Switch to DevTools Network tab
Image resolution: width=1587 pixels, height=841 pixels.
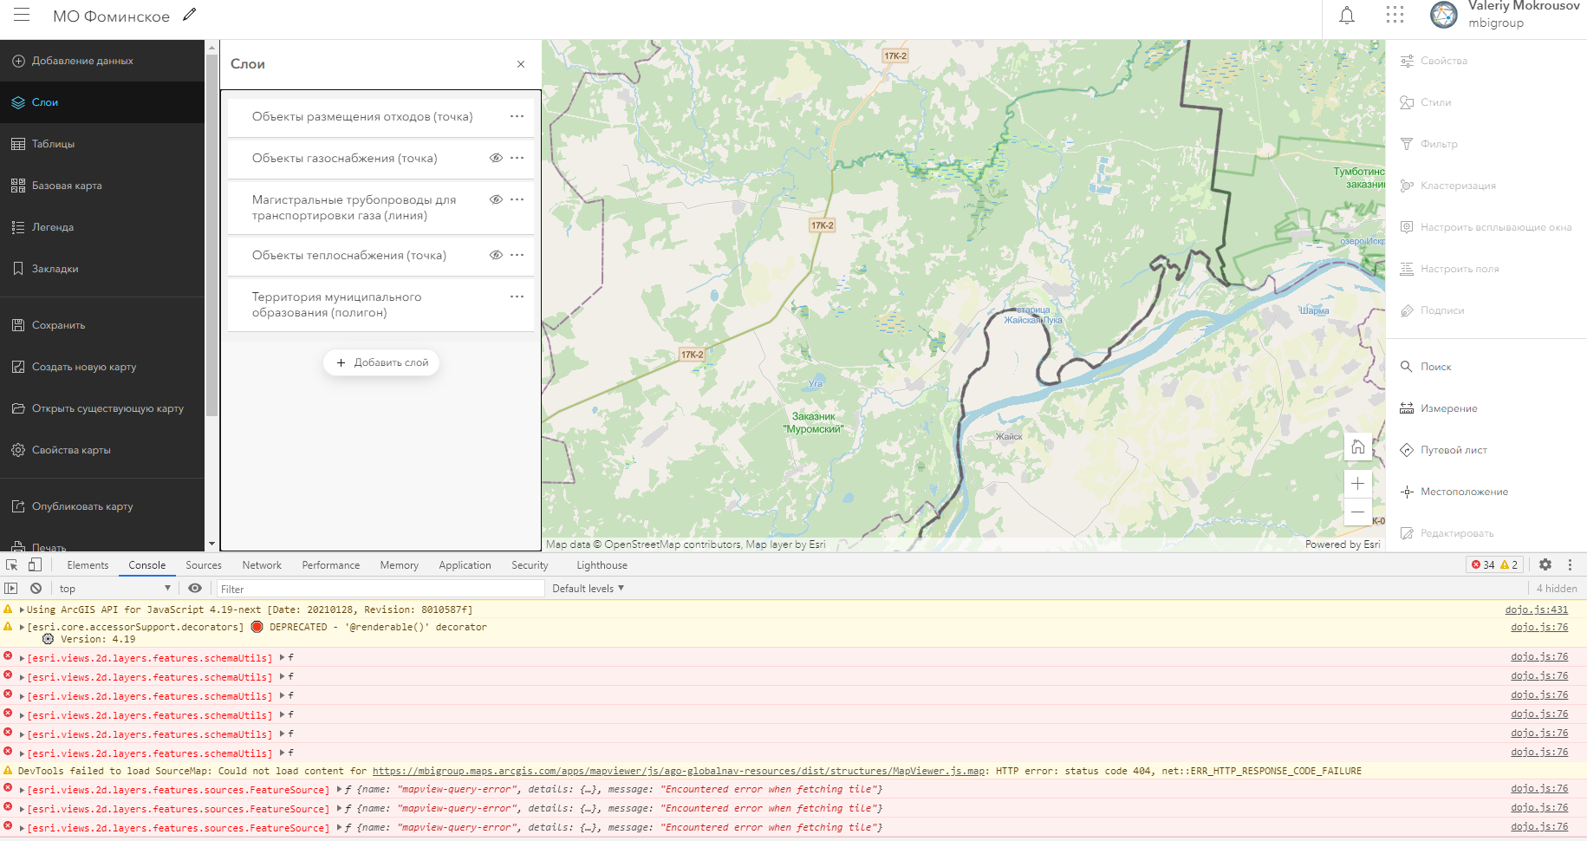click(x=262, y=565)
